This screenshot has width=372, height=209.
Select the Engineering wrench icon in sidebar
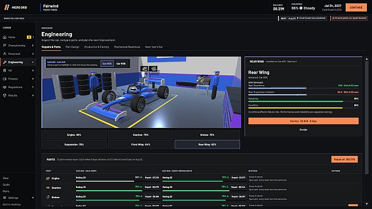pyautogui.click(x=5, y=62)
